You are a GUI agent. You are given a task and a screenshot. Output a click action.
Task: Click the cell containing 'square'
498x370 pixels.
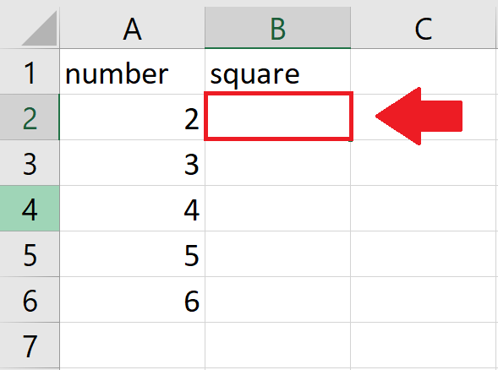278,72
